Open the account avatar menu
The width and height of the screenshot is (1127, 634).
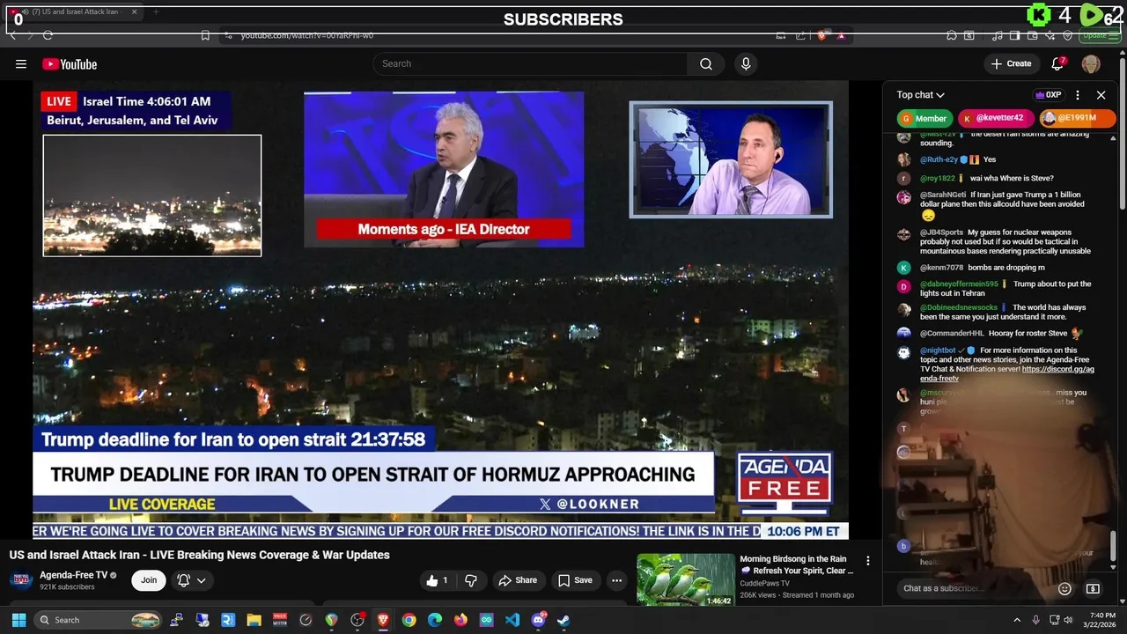(x=1091, y=63)
